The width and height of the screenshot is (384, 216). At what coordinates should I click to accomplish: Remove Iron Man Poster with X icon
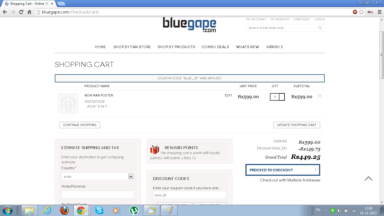point(320,96)
